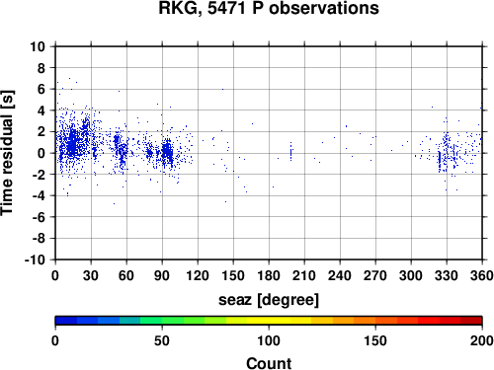The height and width of the screenshot is (370, 494).
Task: Click the colorbar tick label 50
Action: (x=162, y=340)
